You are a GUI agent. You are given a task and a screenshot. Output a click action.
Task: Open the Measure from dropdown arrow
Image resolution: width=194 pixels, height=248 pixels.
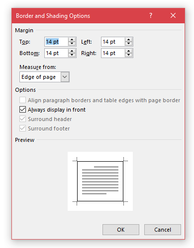point(65,77)
